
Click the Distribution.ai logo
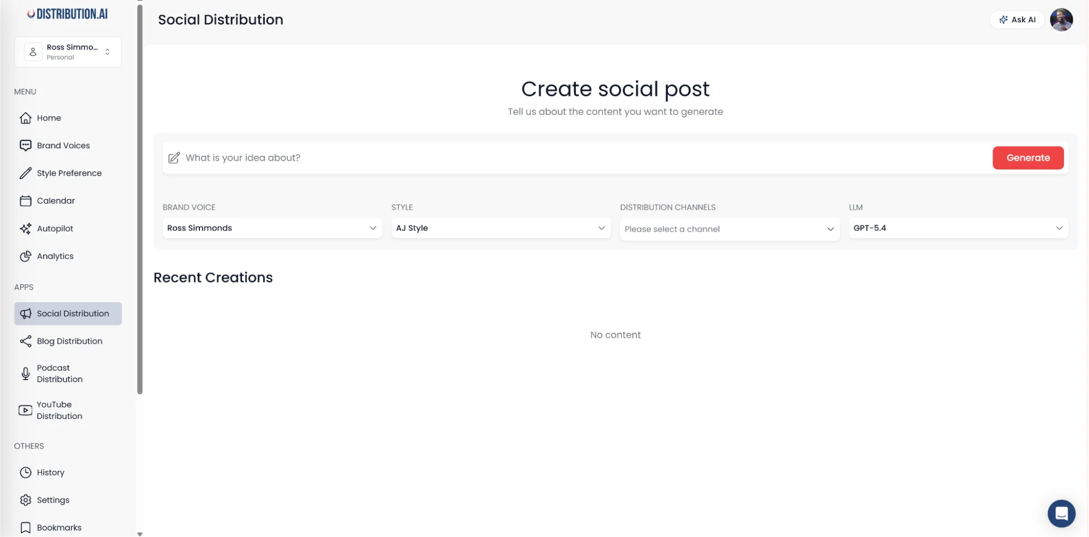[x=68, y=14]
